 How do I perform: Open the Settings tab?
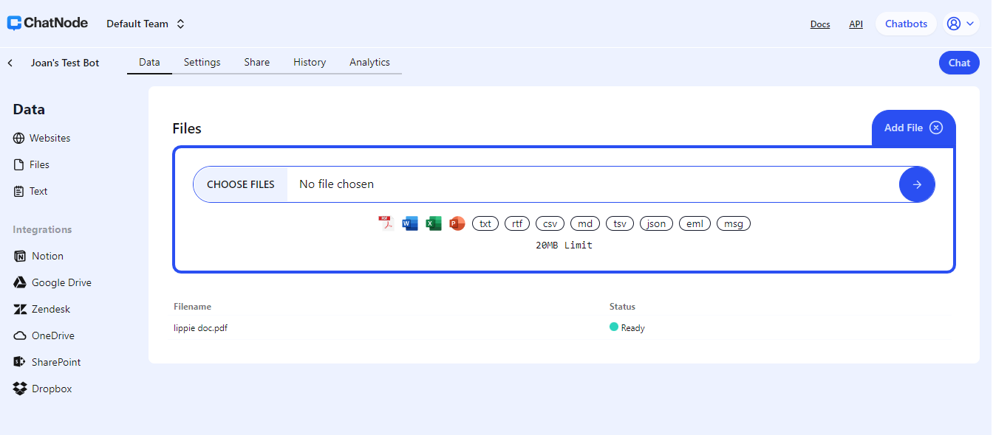(x=202, y=62)
